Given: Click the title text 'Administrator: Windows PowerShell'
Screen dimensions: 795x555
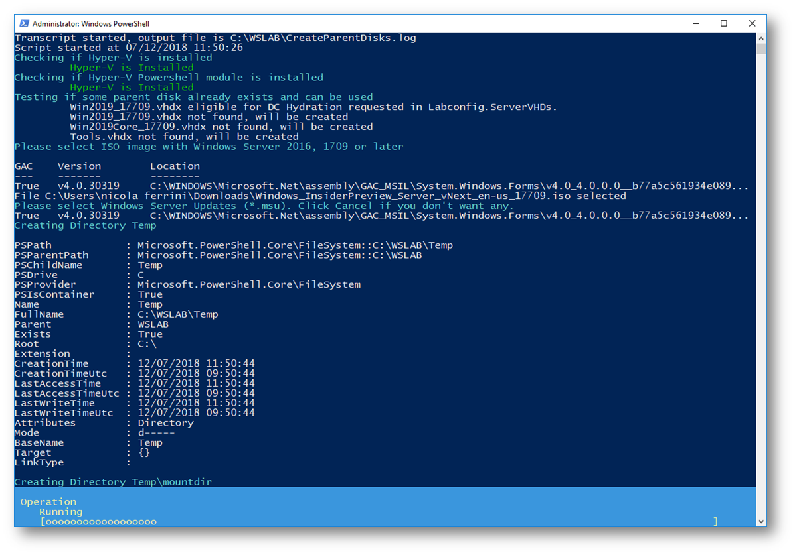Looking at the screenshot, I should [x=91, y=24].
